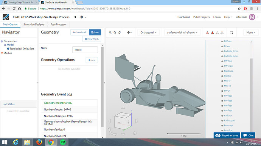Open the project settings gear menu
Screen dimensions: 261x146
click(x=83, y=17)
